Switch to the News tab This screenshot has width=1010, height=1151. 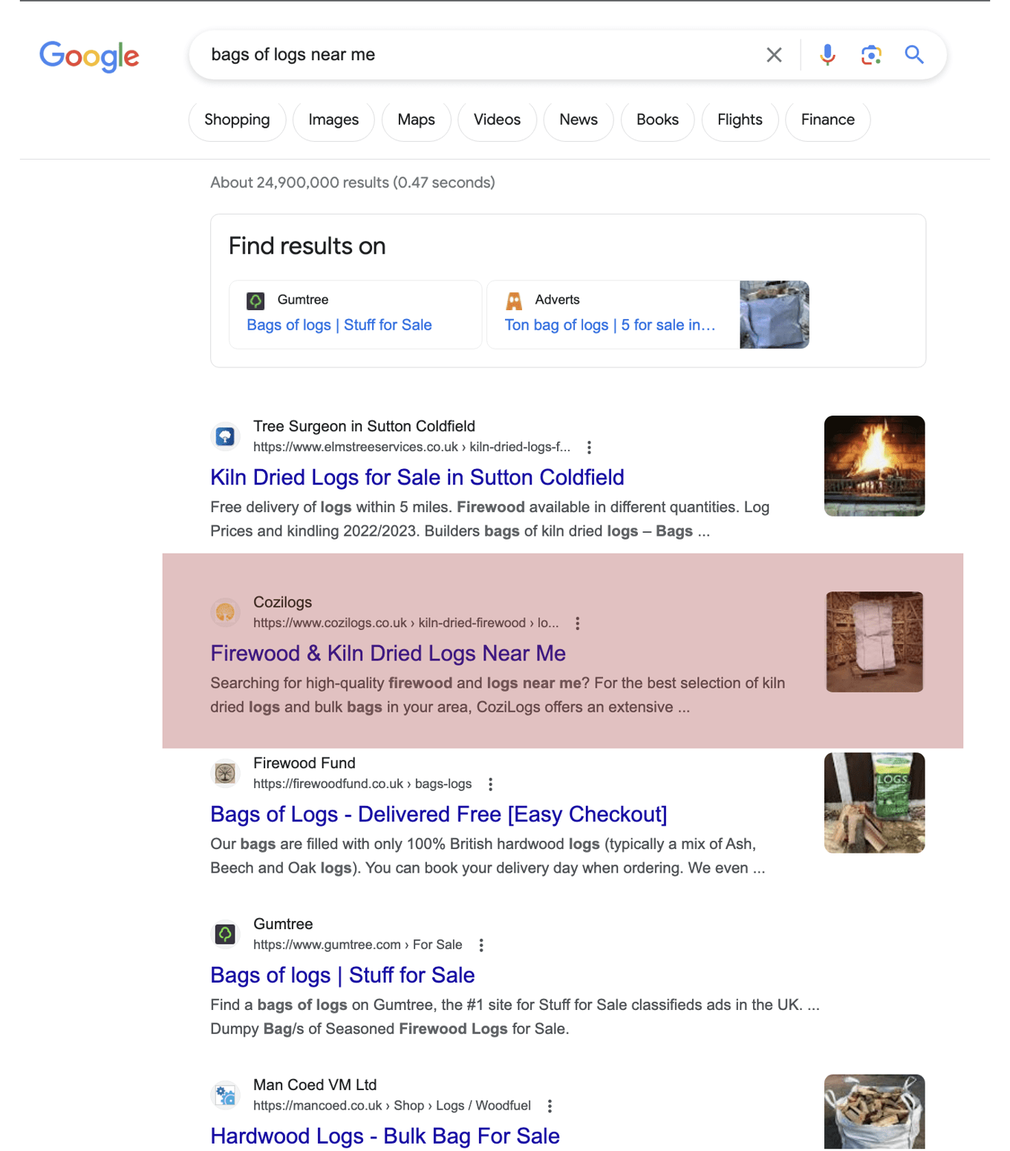[579, 120]
